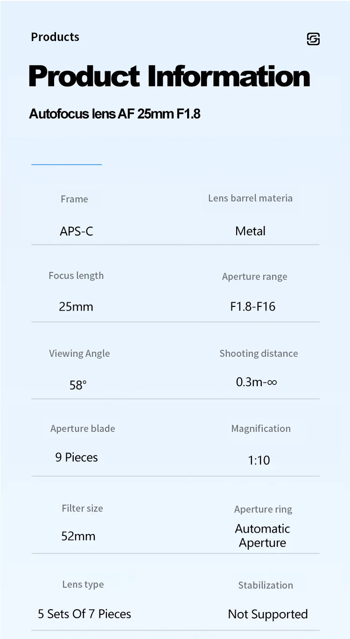
Task: Click the Lens barrel materia label
Action: 250,198
